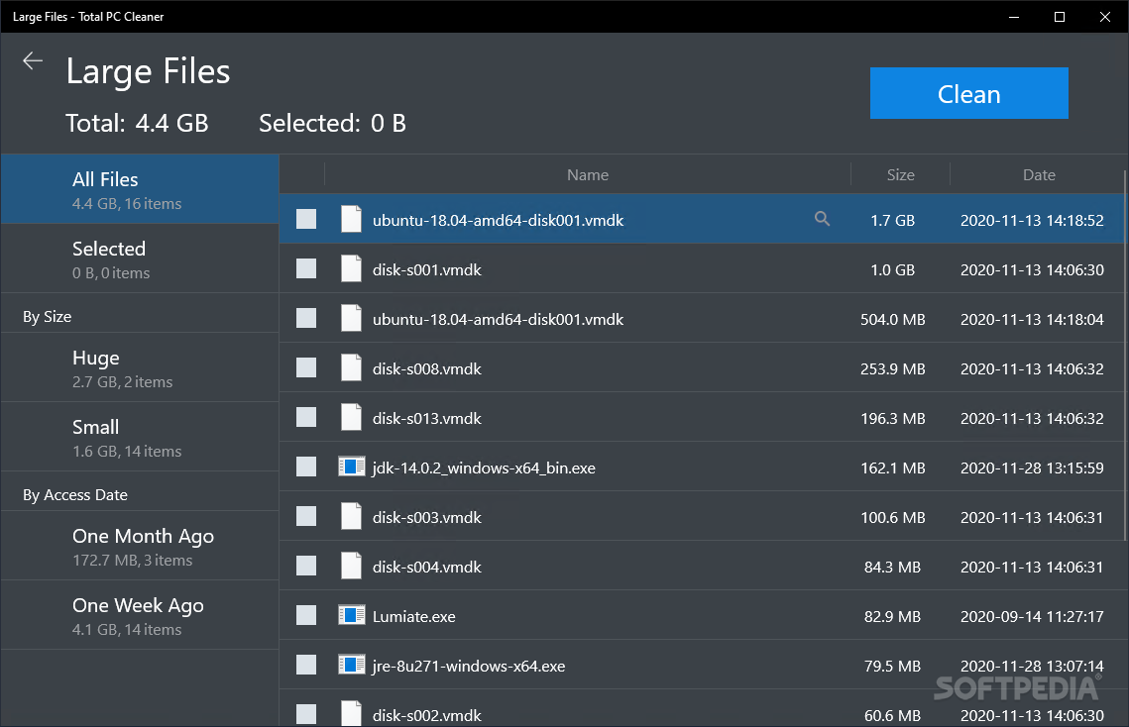This screenshot has height=727, width=1129.
Task: Click the 162.1 MB size value
Action: (892, 468)
